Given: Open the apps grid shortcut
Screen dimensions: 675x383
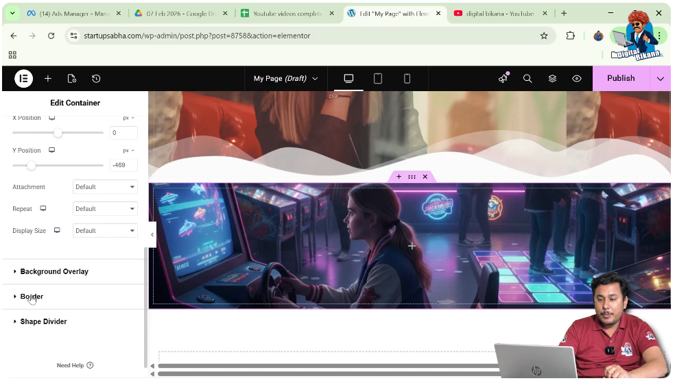Looking at the screenshot, I should click(x=12, y=55).
